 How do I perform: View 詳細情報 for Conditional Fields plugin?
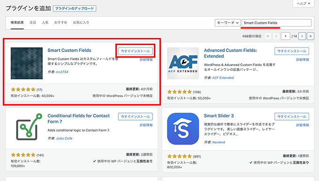pos(146,125)
